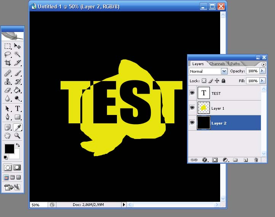Open the Layers palette options menu
This screenshot has width=275, height=217.
pos(264,64)
